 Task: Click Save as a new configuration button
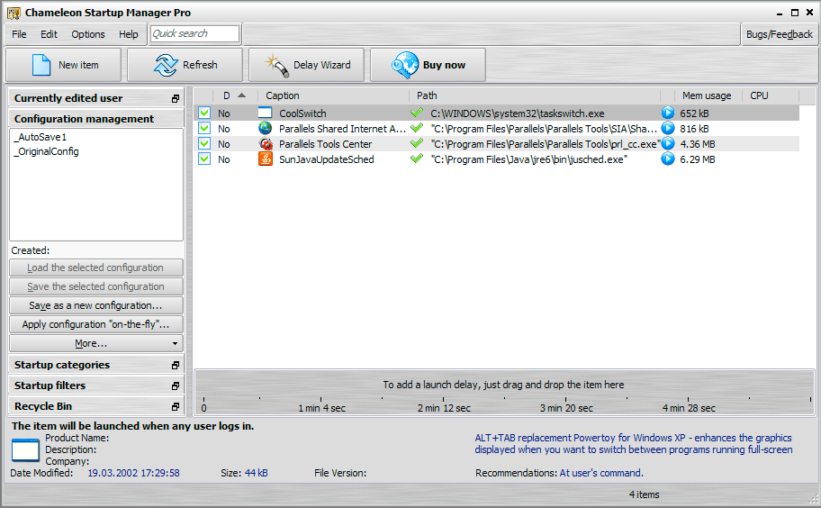(x=96, y=305)
